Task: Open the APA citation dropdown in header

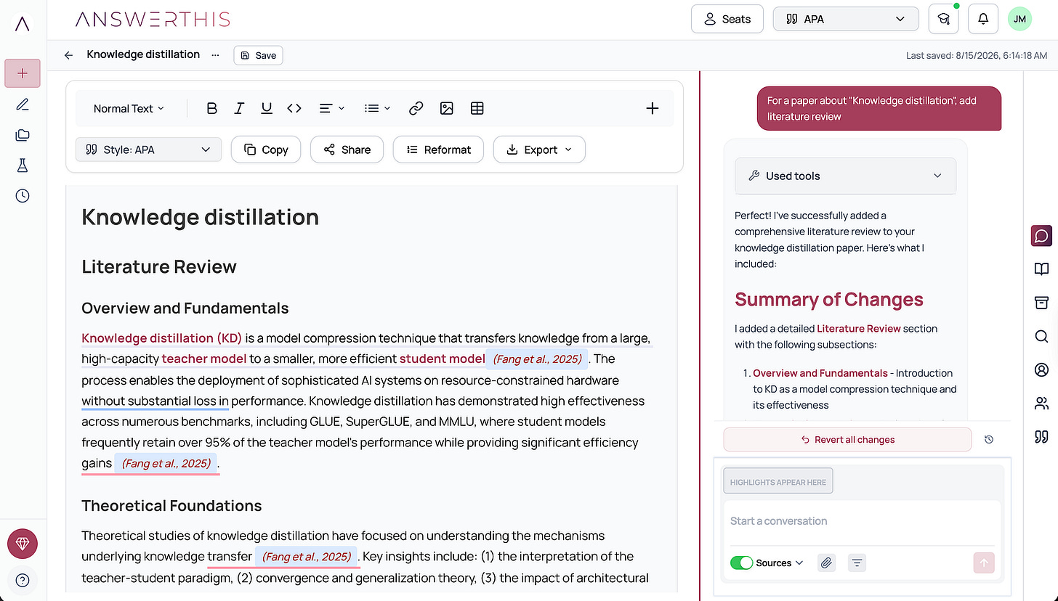Action: tap(846, 20)
